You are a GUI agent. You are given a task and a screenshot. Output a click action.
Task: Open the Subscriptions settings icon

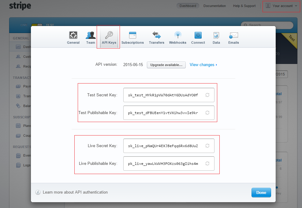coord(132,35)
